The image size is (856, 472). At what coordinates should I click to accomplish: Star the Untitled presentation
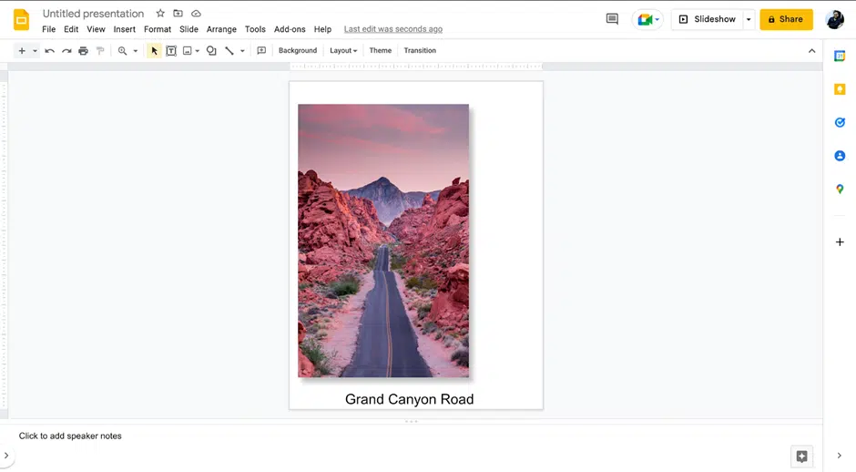click(160, 14)
